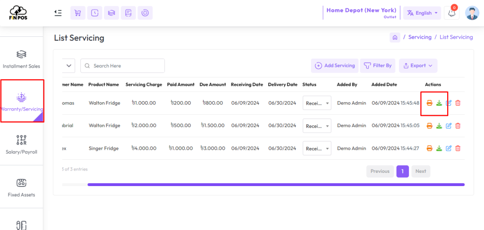Click the ৳800.00 due amount cell
This screenshot has height=230, width=484.
pos(213,103)
